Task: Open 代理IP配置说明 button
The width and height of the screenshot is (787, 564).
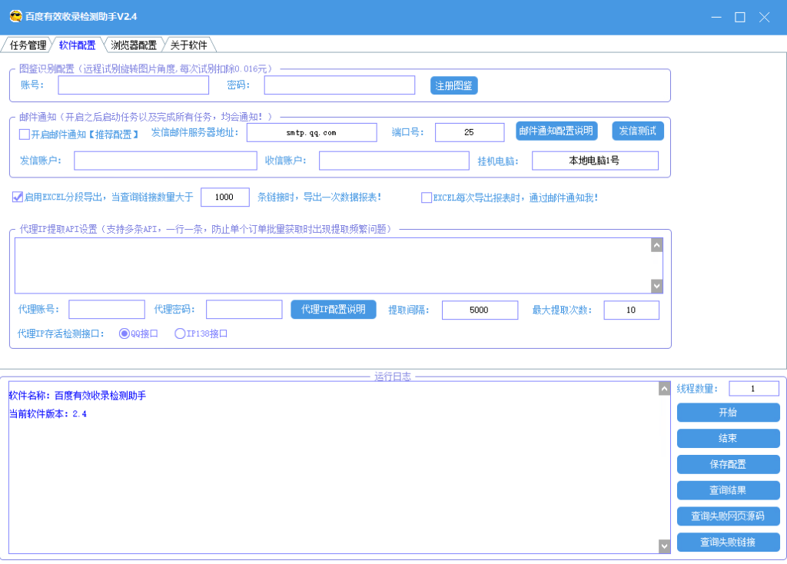Action: (x=333, y=309)
